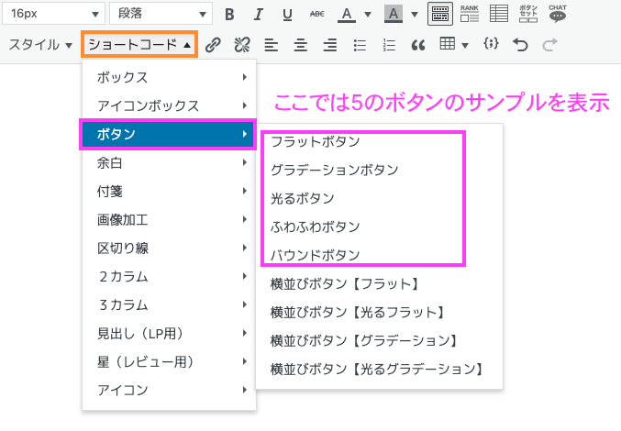This screenshot has height=431, width=621.
Task: Expand the 3カラム submenu
Action: (169, 304)
